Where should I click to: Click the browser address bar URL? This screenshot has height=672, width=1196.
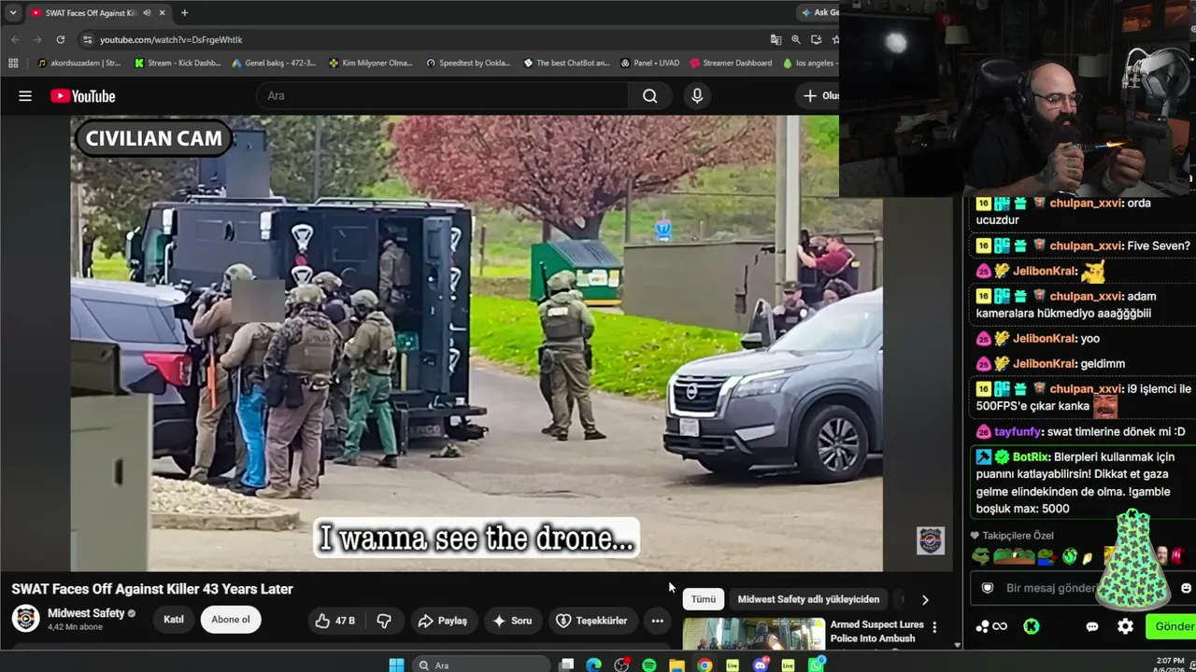171,40
